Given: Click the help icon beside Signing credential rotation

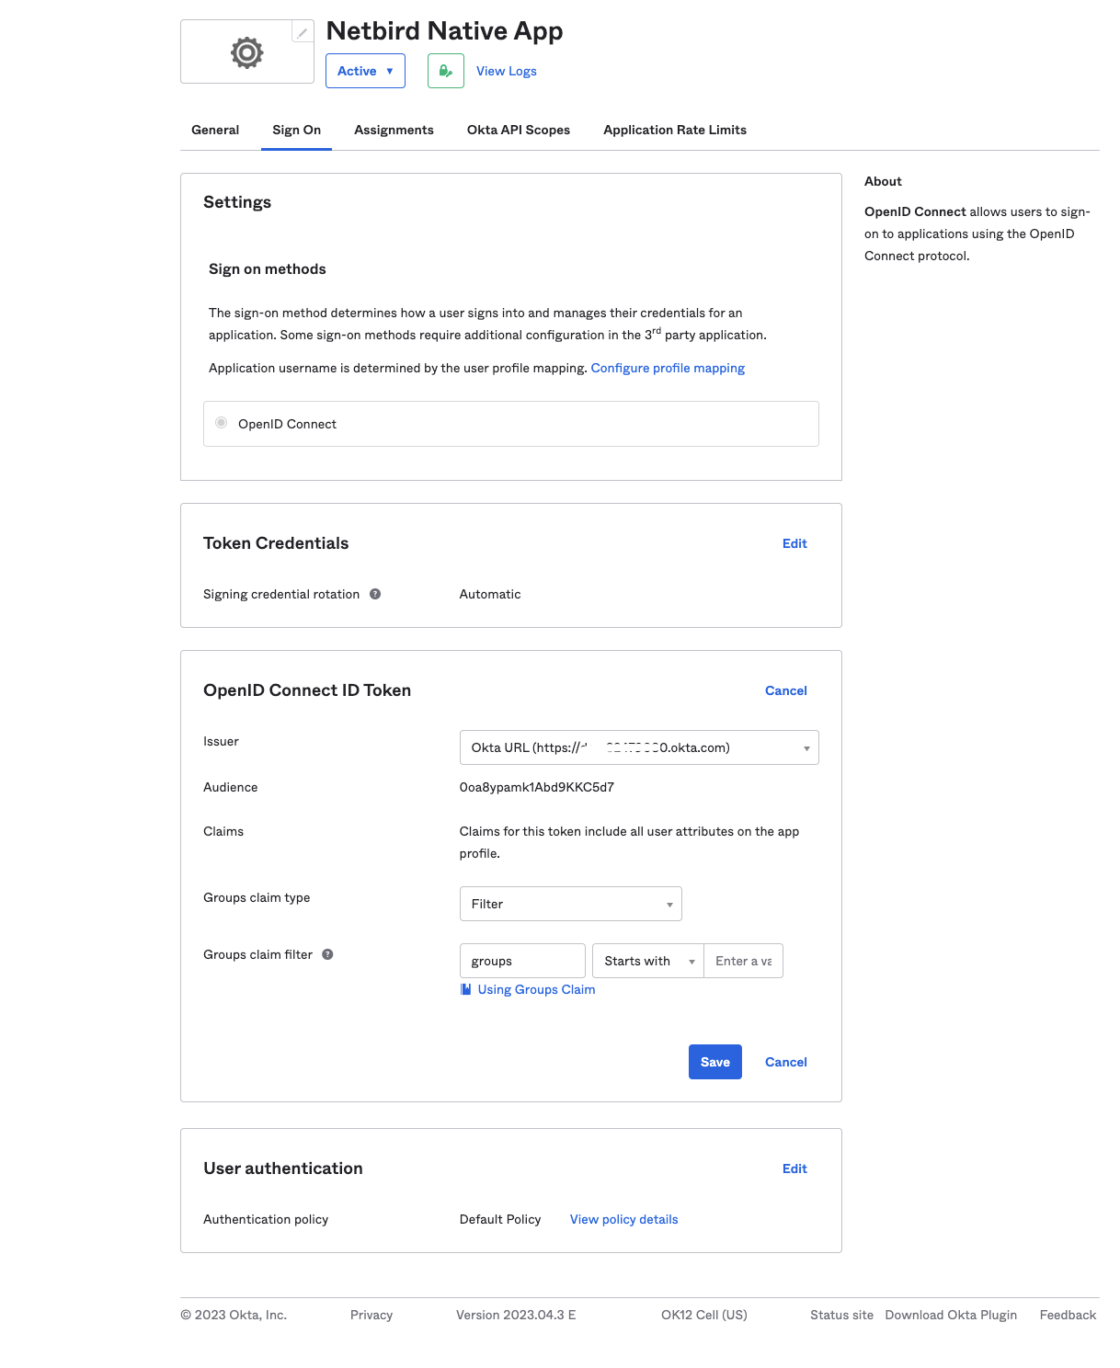Looking at the screenshot, I should pyautogui.click(x=373, y=593).
